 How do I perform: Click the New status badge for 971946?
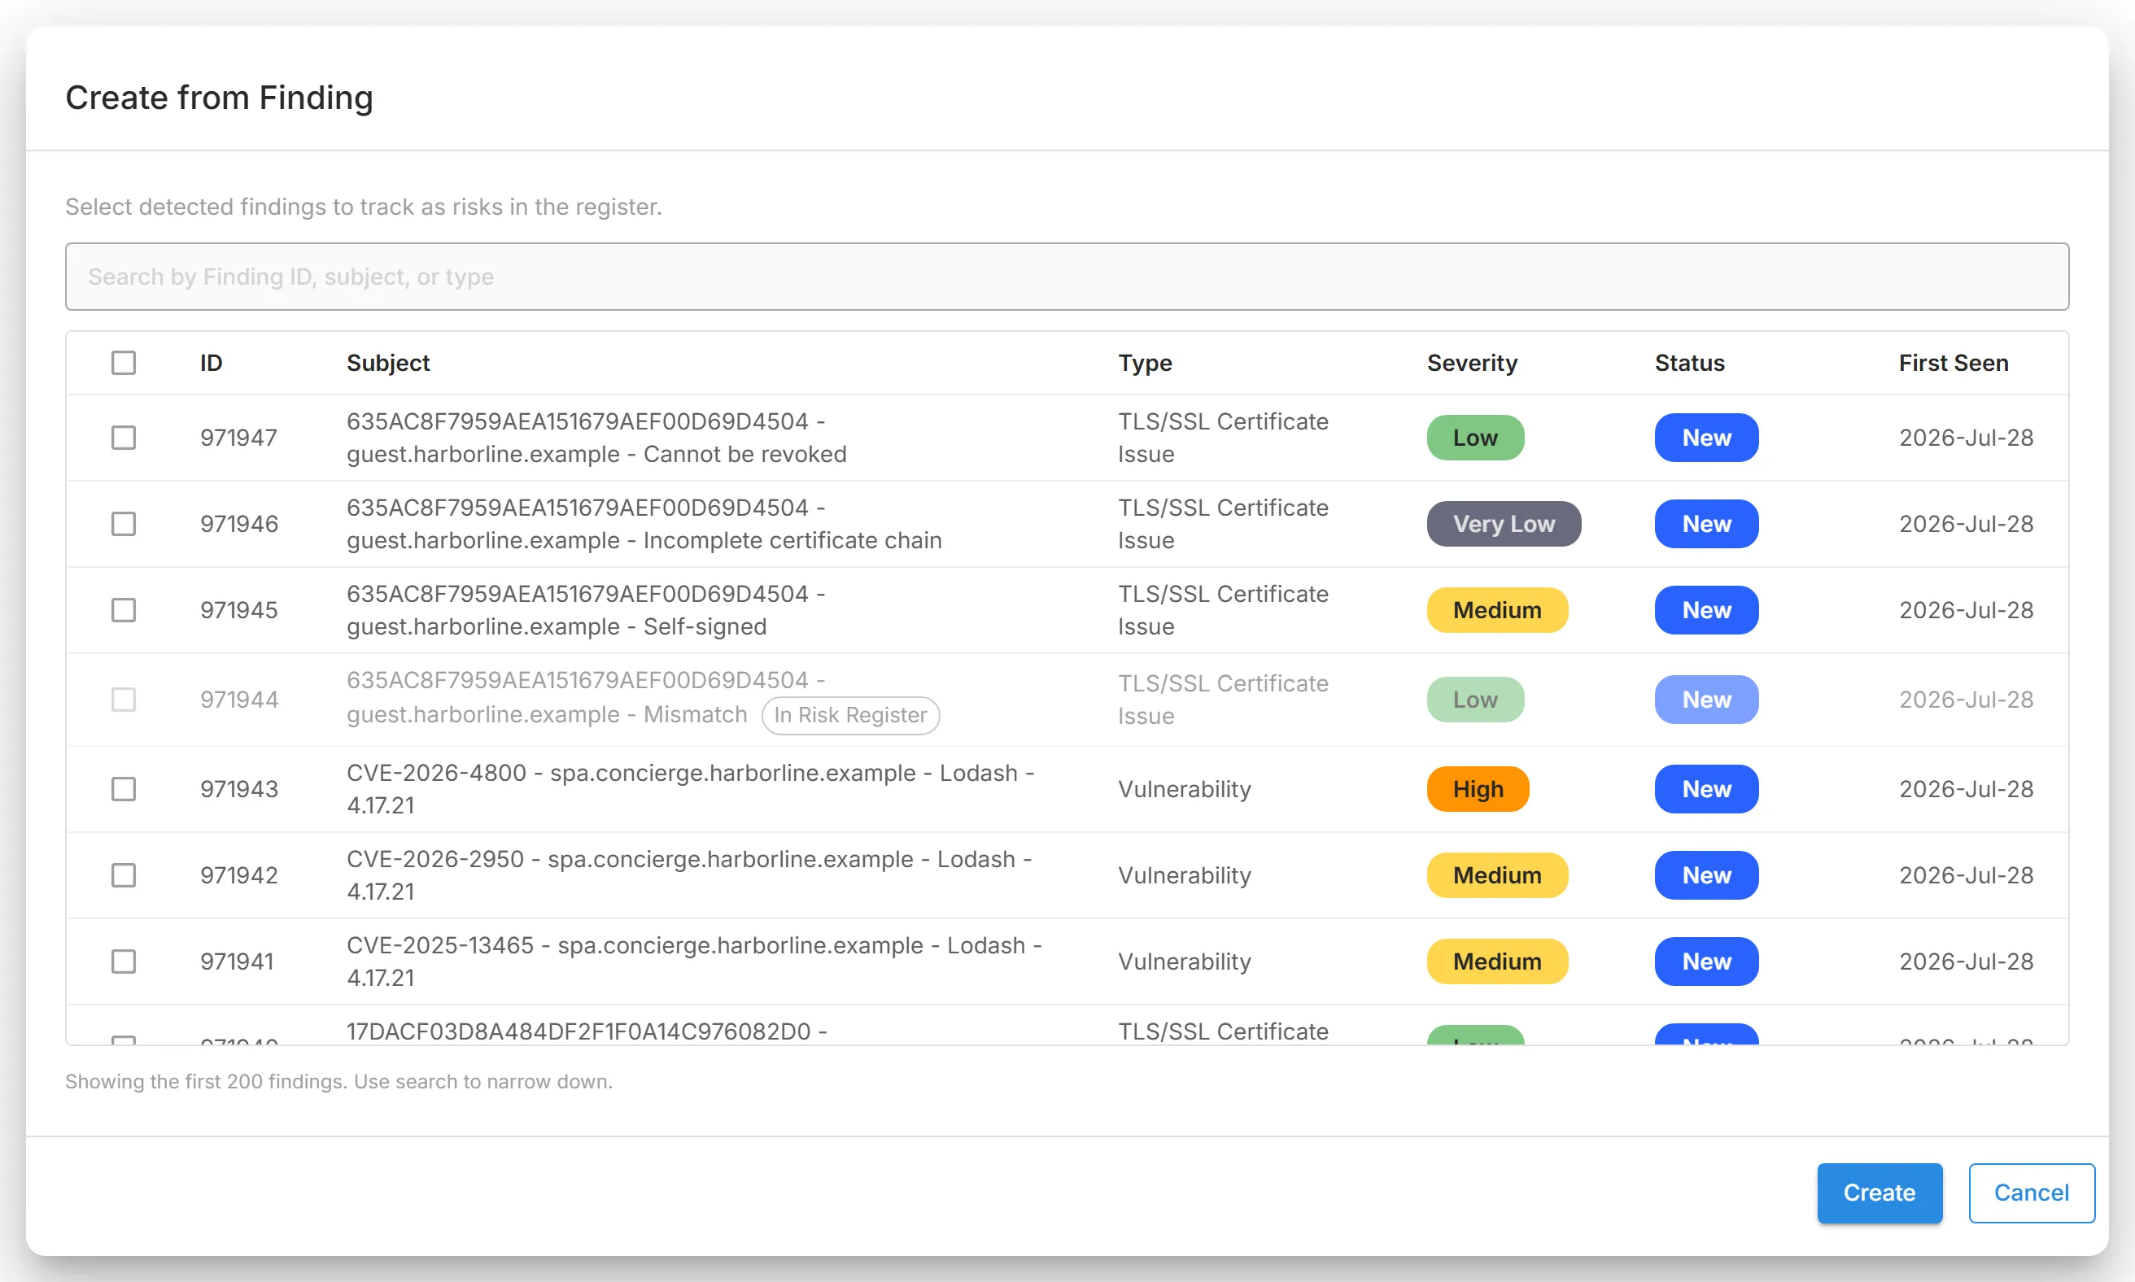tap(1706, 524)
